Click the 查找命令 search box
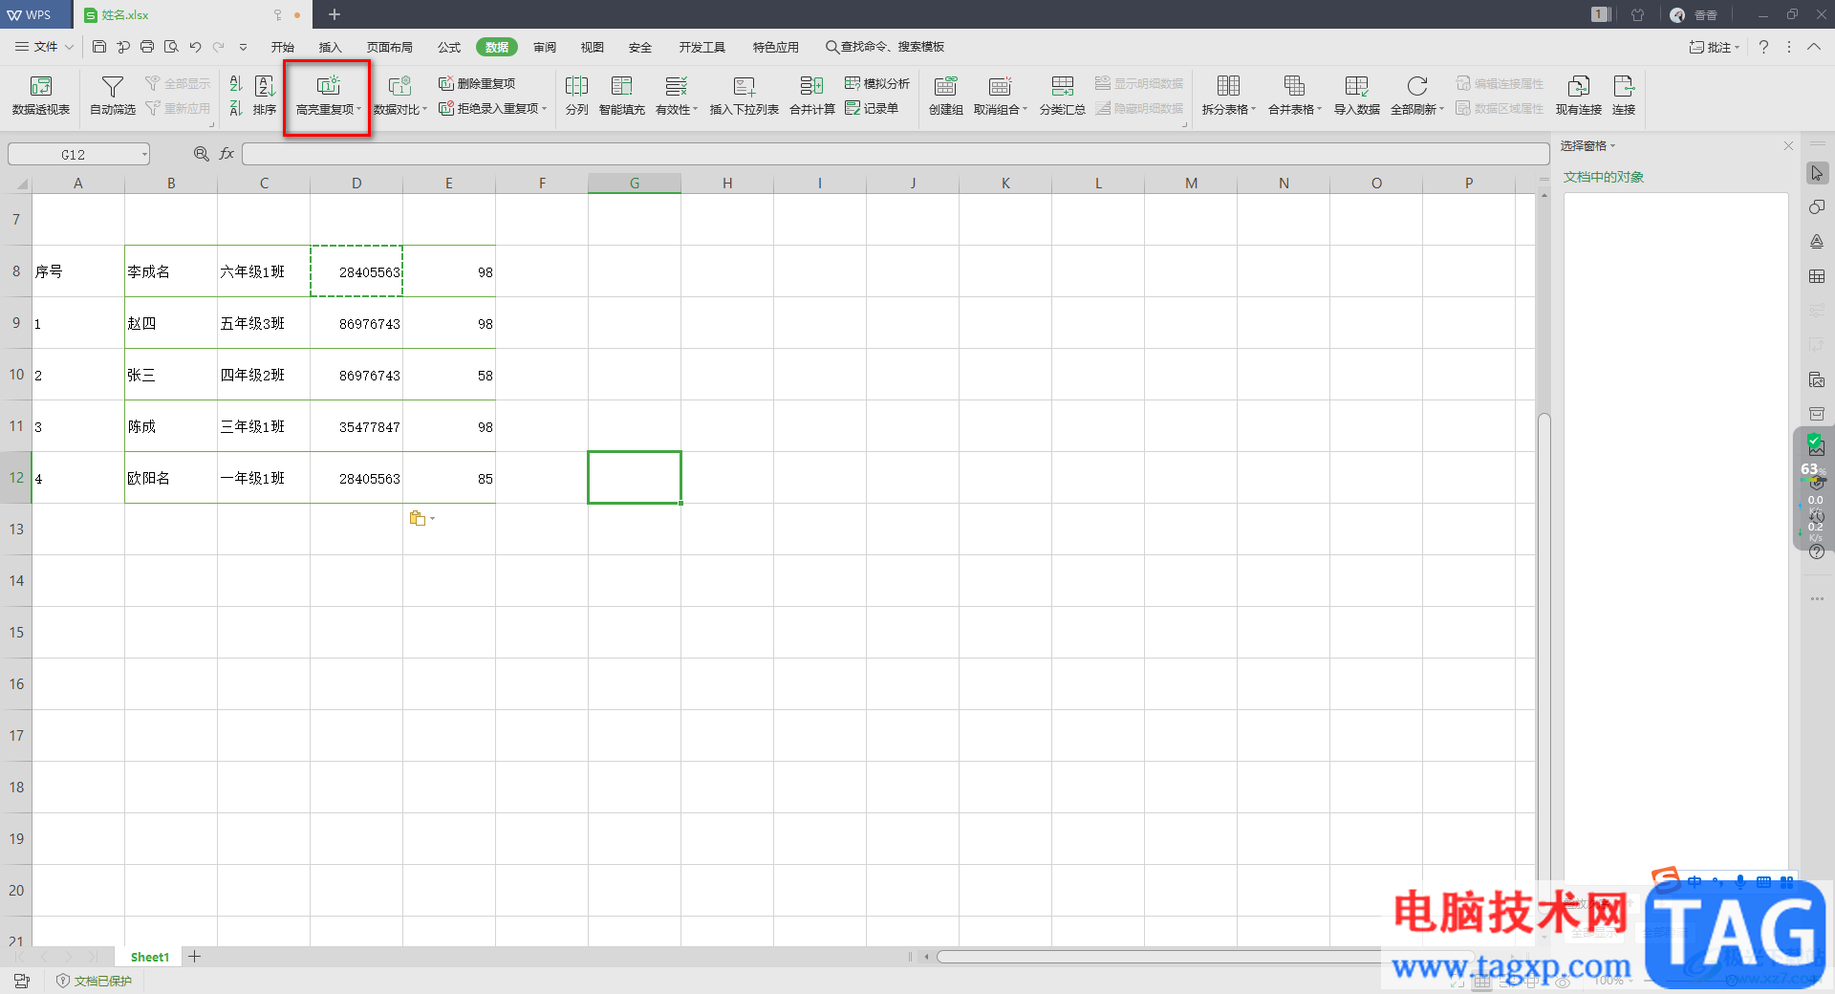The image size is (1835, 994). pyautogui.click(x=885, y=47)
